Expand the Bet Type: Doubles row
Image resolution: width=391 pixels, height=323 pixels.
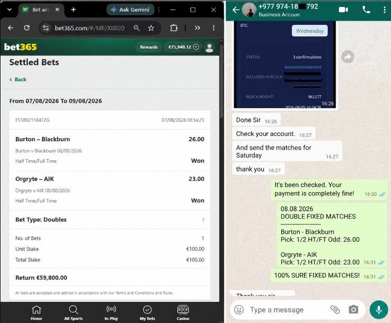pyautogui.click(x=110, y=219)
